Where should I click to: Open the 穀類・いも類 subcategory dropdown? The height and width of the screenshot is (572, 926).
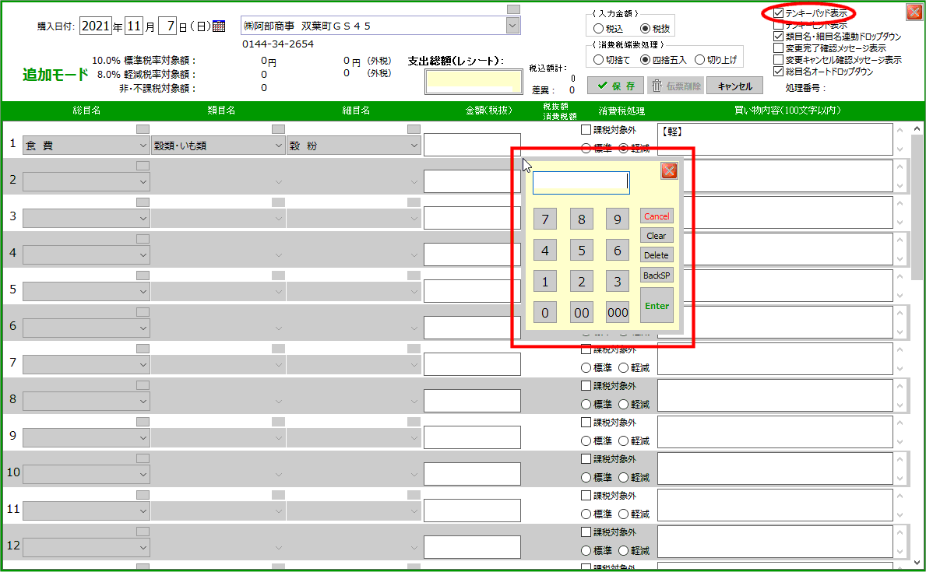(279, 146)
